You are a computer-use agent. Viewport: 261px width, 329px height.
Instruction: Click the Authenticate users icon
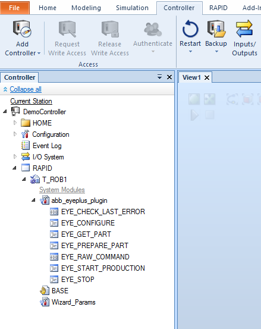point(153,29)
